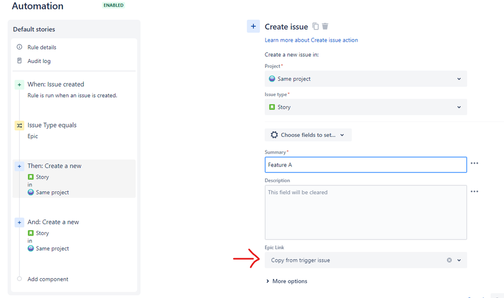Expand More options
The height and width of the screenshot is (298, 504).
point(287,281)
